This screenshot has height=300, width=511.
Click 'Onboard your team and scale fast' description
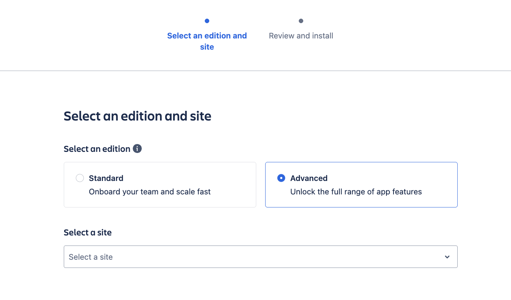[150, 192]
